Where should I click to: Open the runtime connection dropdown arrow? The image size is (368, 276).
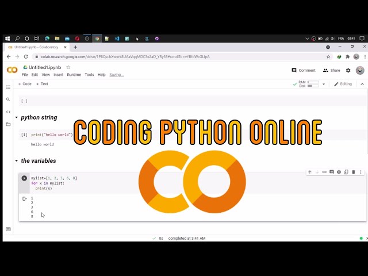[x=324, y=84]
